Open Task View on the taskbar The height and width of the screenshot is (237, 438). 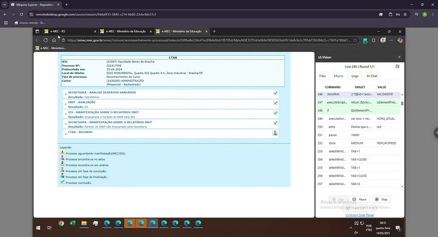click(50, 228)
